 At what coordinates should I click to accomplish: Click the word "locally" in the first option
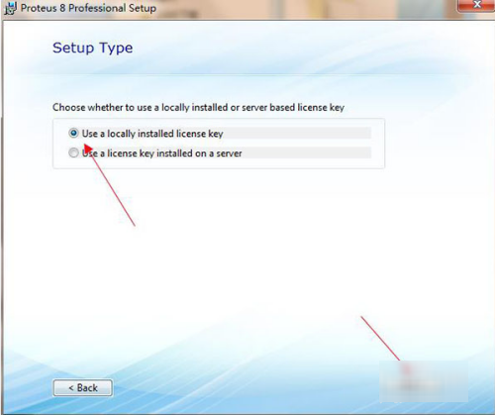point(121,134)
